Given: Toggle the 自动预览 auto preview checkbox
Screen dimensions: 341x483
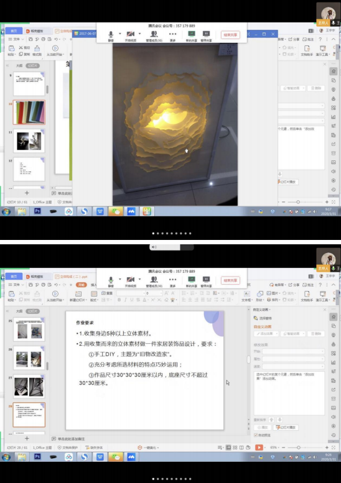Looking at the screenshot, I should [x=256, y=435].
